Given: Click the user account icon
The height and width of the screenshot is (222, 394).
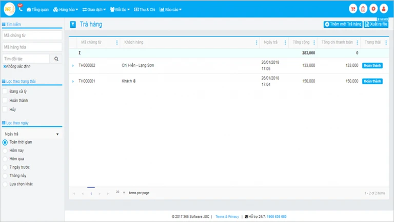Looking at the screenshot, I should pos(384,9).
